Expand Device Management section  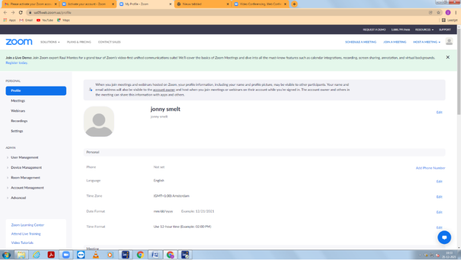(26, 168)
